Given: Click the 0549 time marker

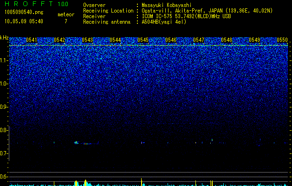Looking at the screenshot, I should 254,40.
